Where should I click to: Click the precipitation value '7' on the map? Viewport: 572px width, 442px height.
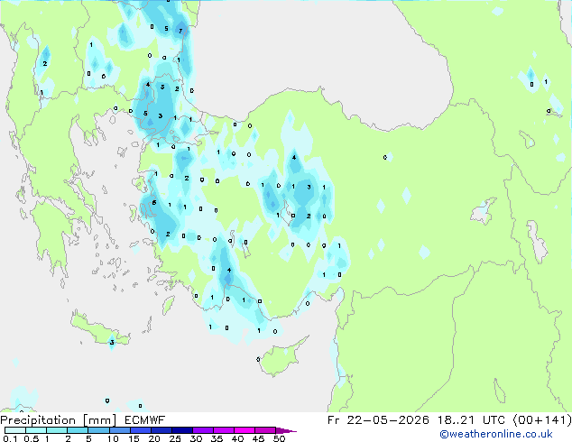[x=180, y=31]
